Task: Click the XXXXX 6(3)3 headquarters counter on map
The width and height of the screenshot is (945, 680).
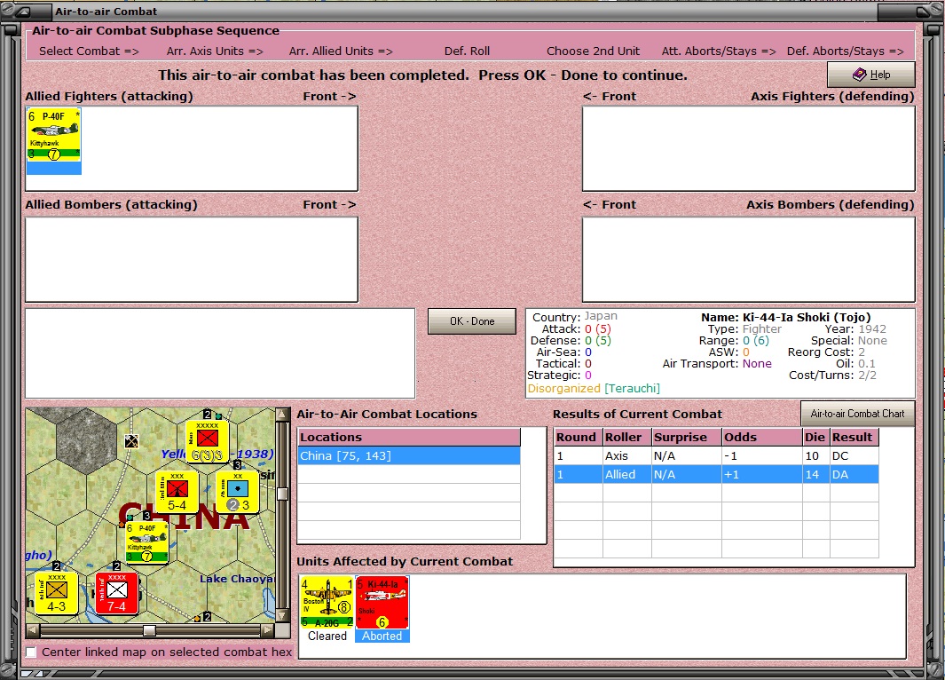Action: click(x=208, y=441)
